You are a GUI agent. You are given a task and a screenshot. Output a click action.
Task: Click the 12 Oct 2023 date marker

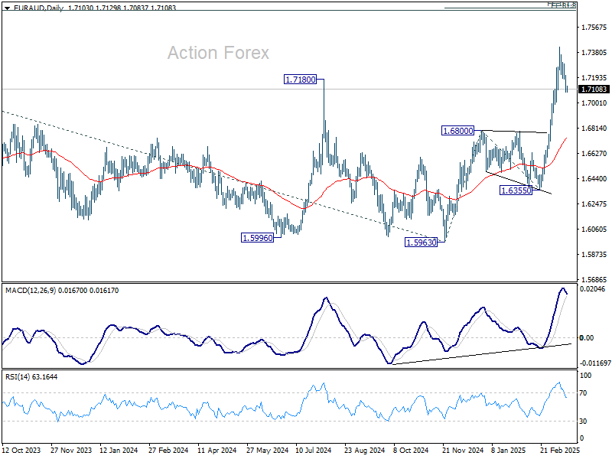pos(21,450)
